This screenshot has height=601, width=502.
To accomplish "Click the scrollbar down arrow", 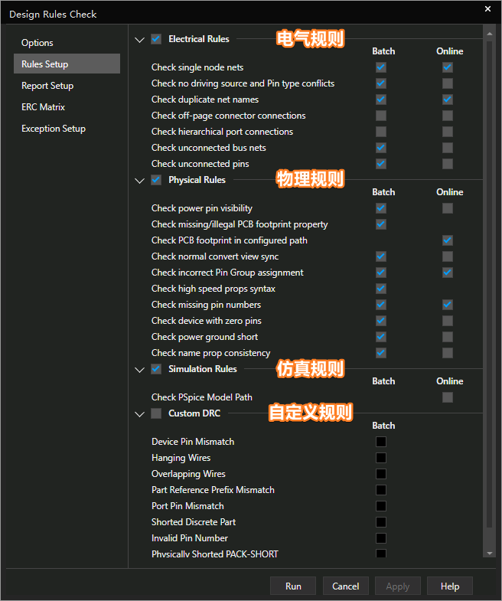I will pos(489,553).
